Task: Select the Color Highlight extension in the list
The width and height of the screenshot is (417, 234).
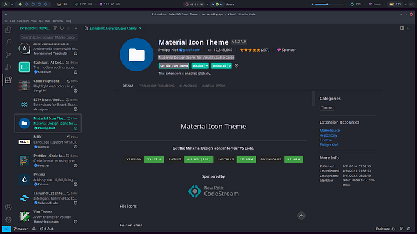Action: coord(48,86)
